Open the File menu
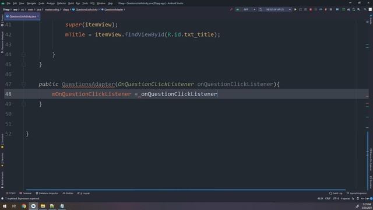 pyautogui.click(x=8, y=3)
